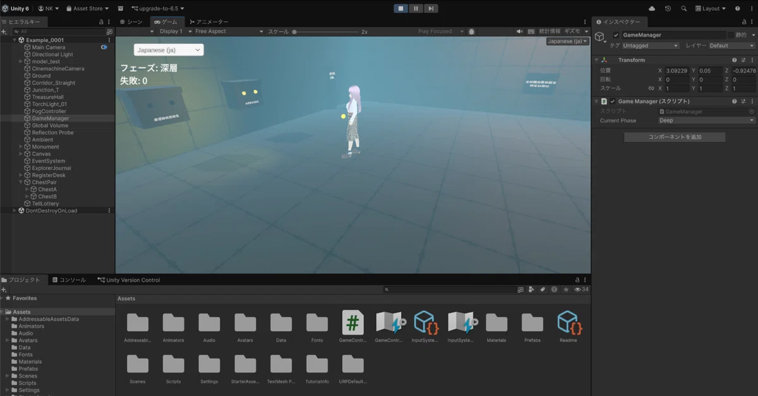Viewport: 758px width, 396px height.
Task: Open the タグ Untagged dropdown
Action: 651,46
